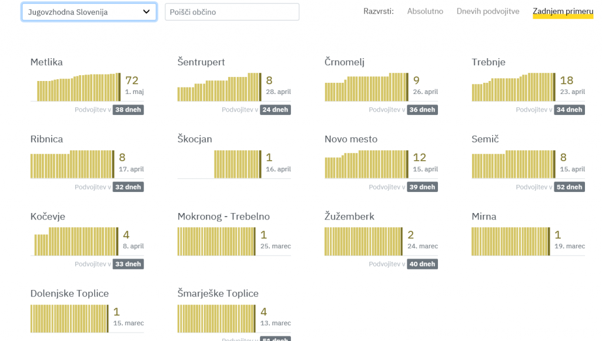
Task: Open the Črnomelj municipality title
Action: coord(345,62)
